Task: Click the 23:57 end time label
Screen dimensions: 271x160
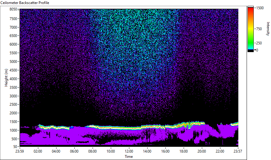Action: pyautogui.click(x=238, y=151)
